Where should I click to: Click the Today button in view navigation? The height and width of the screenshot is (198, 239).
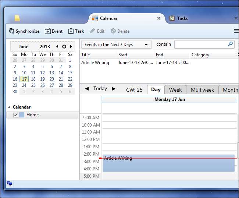point(100,89)
